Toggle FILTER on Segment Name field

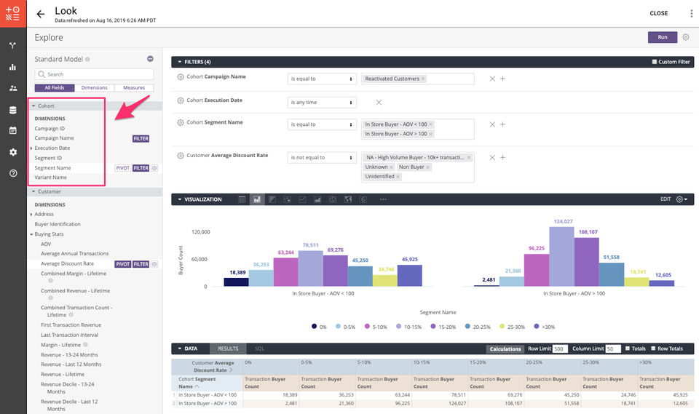[141, 168]
